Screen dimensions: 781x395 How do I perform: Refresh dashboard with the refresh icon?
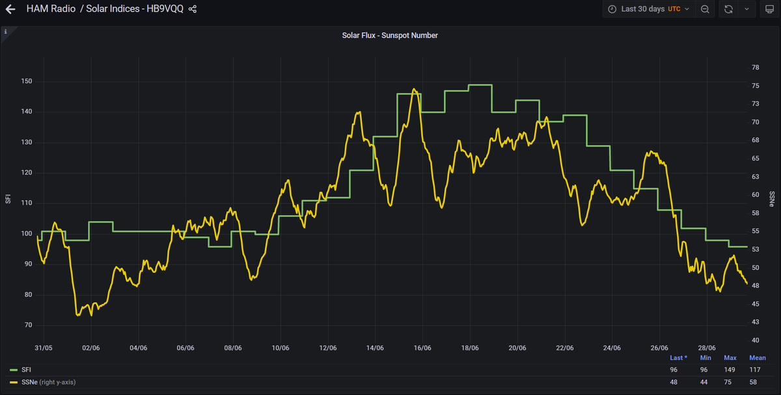pyautogui.click(x=728, y=9)
